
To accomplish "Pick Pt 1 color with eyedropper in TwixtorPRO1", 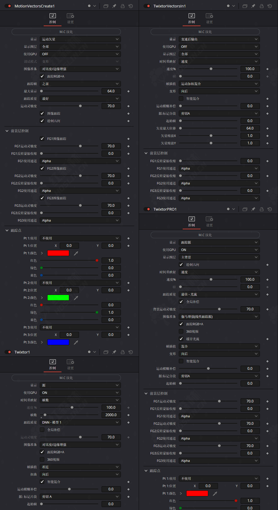I will click(215, 493).
